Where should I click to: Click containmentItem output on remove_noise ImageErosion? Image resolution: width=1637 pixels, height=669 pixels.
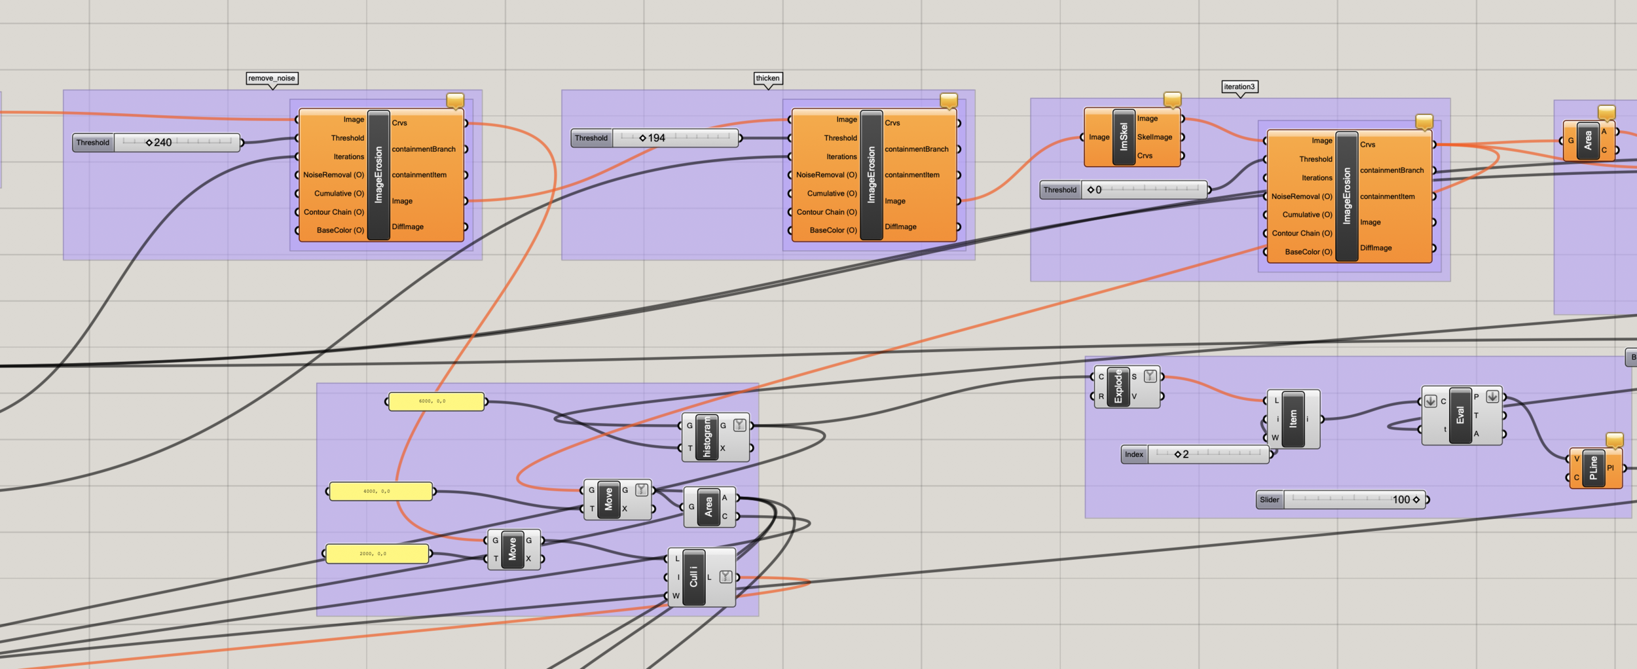419,175
